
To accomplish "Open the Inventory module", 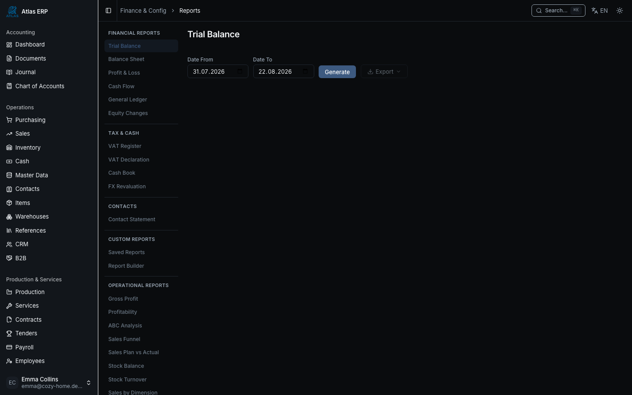I will (x=49, y=147).
